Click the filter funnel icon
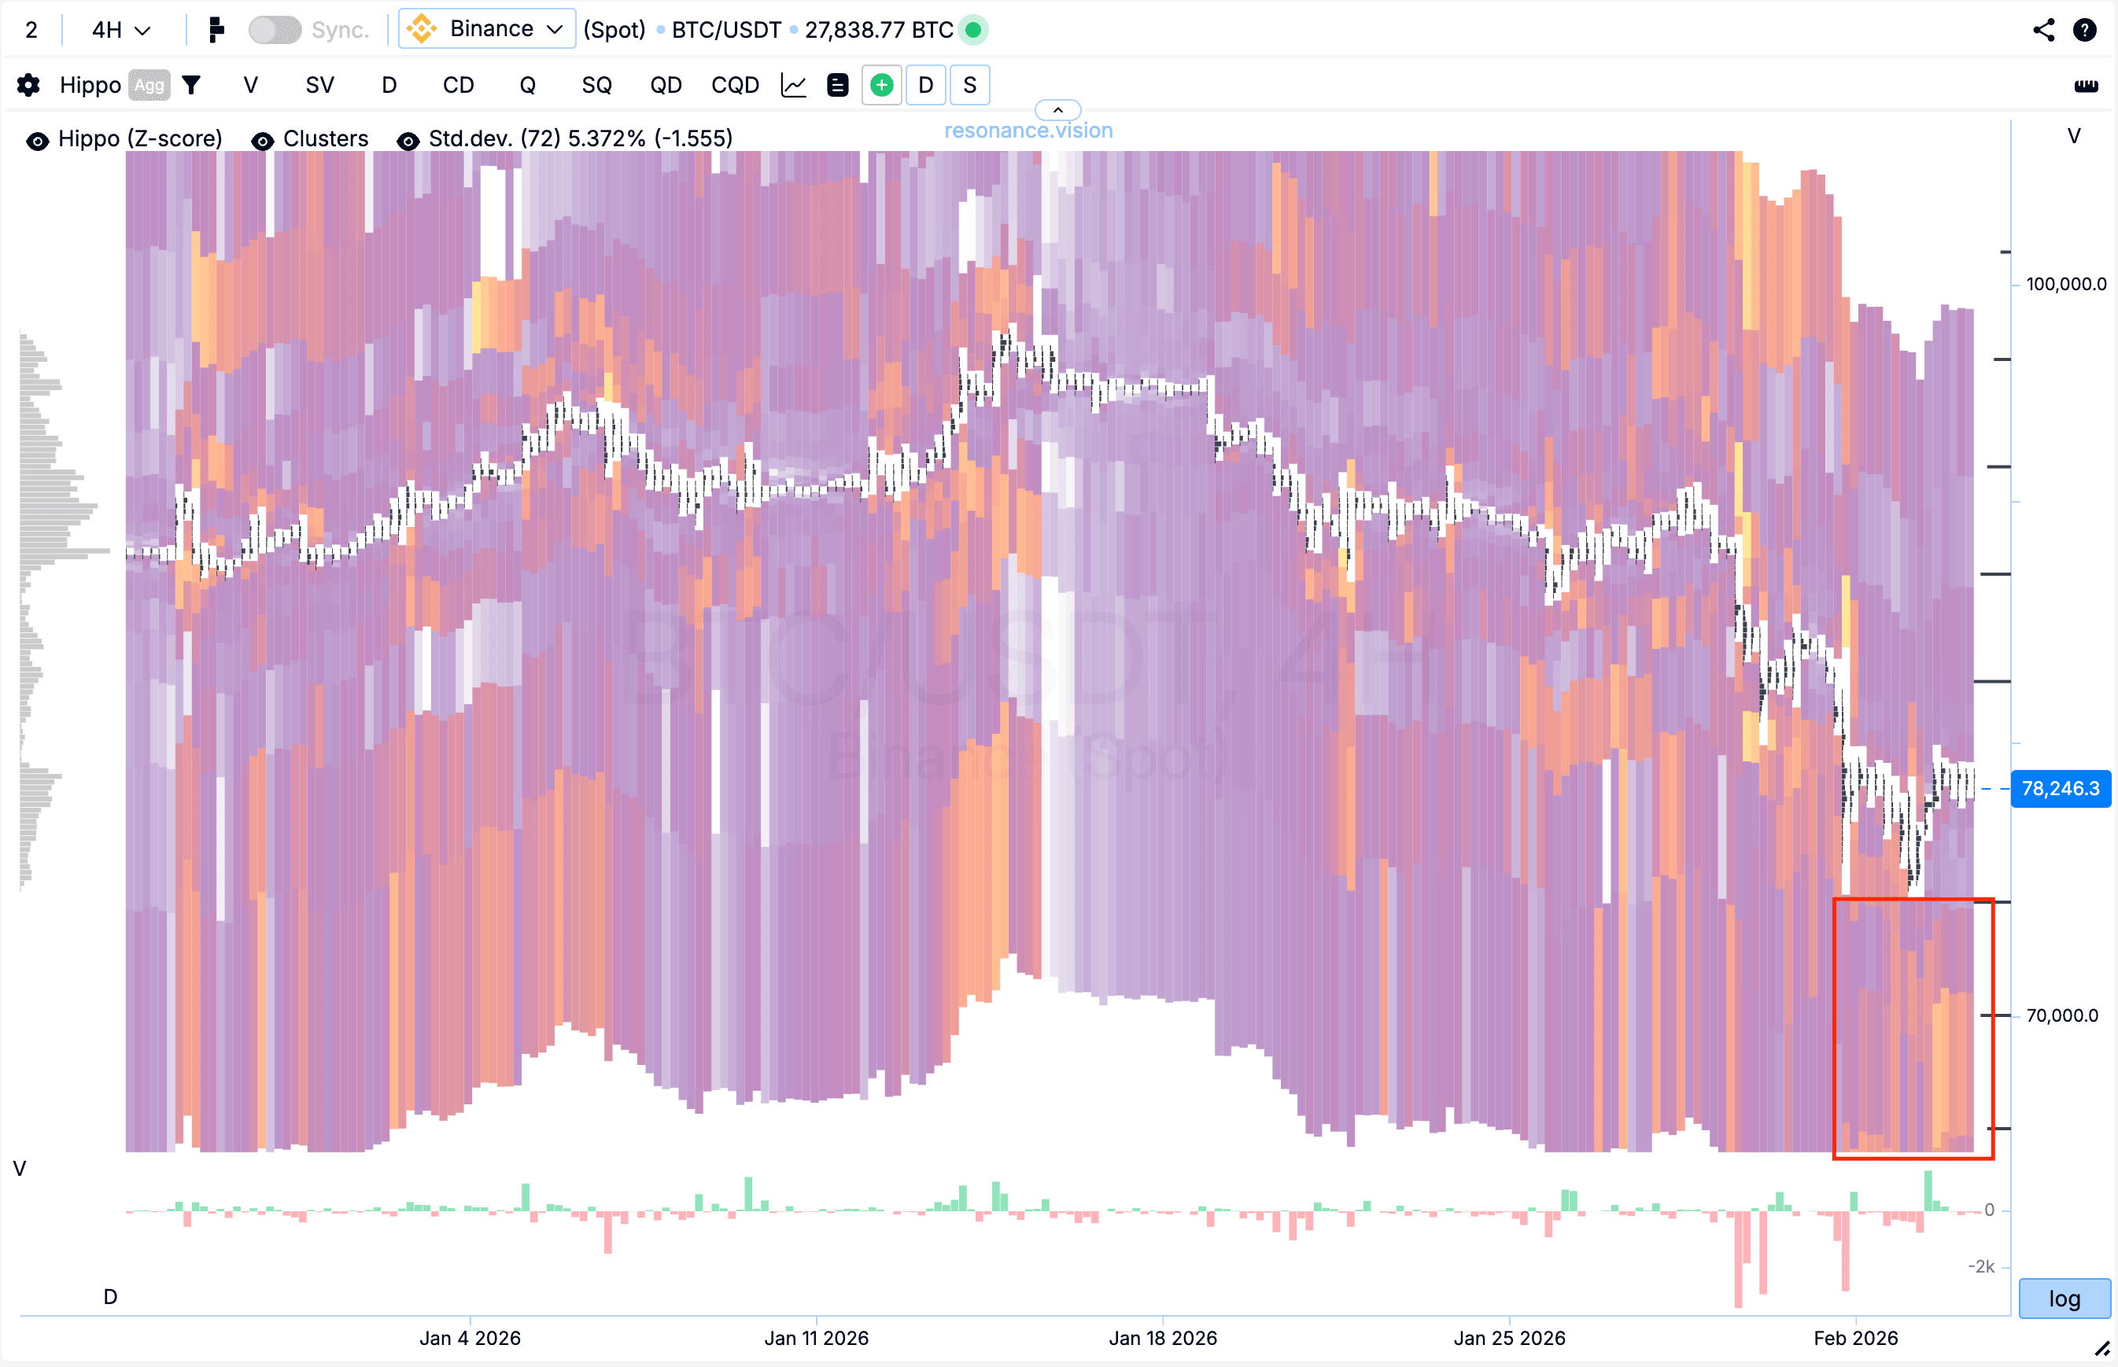This screenshot has width=2118, height=1367. pyautogui.click(x=191, y=85)
